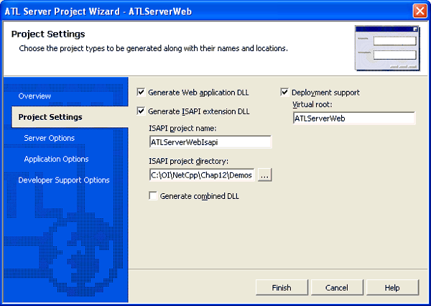Open Help for this wizard
Screen dimensions: 431x306
pyautogui.click(x=391, y=287)
